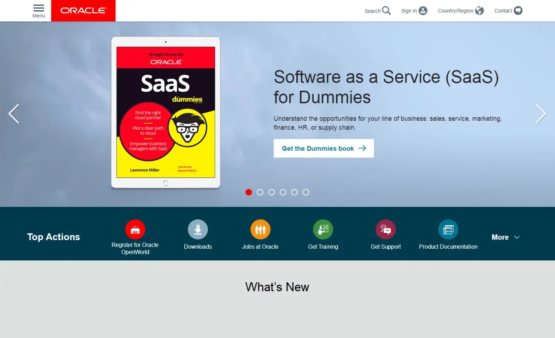Click the What's New heading

(x=277, y=287)
